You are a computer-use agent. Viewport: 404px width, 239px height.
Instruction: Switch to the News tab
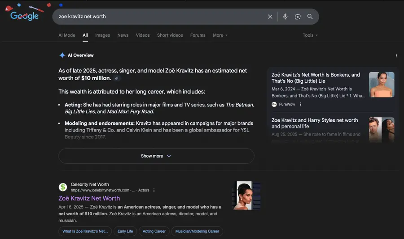pos(123,35)
